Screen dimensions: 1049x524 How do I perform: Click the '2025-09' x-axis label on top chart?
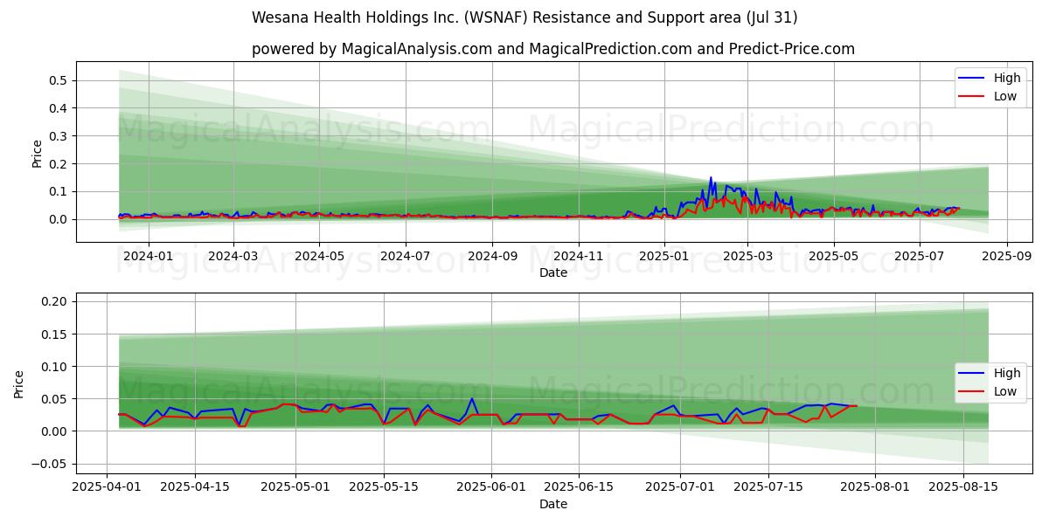[1006, 256]
